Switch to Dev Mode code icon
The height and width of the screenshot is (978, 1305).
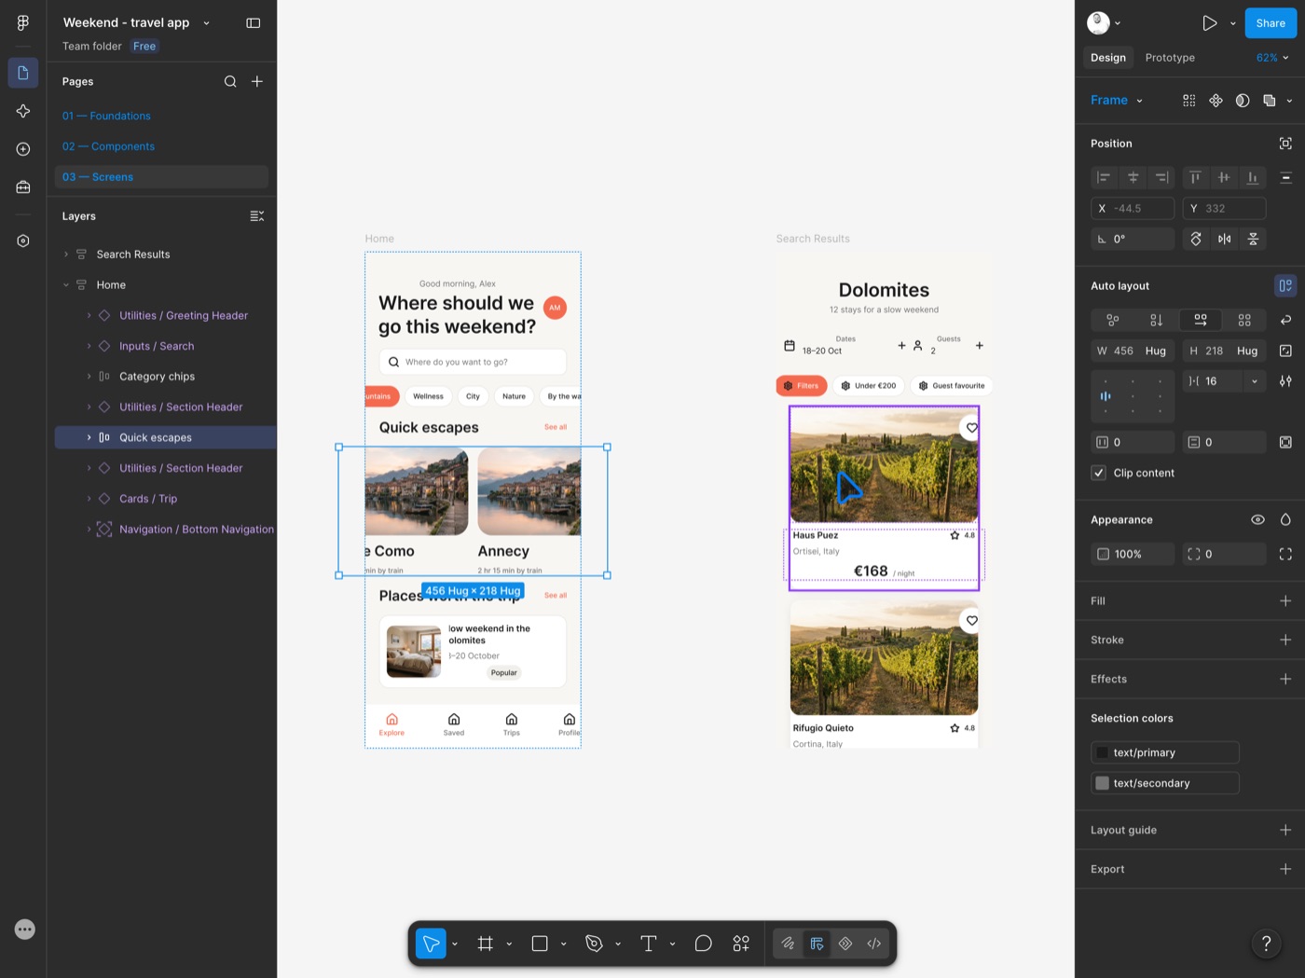click(x=874, y=944)
